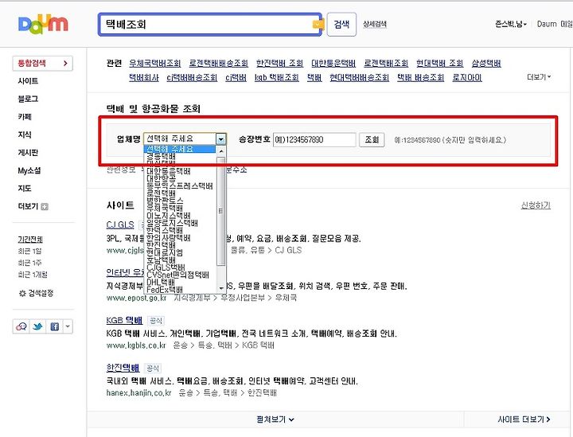This screenshot has height=437, width=573.
Task: Click related search 택배회사
Action: pos(143,77)
